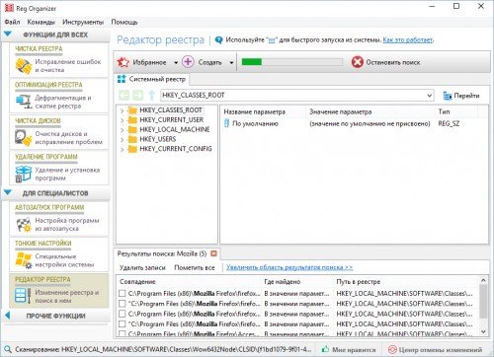
Task: Open the registry path combo box dropdown
Action: click(429, 96)
